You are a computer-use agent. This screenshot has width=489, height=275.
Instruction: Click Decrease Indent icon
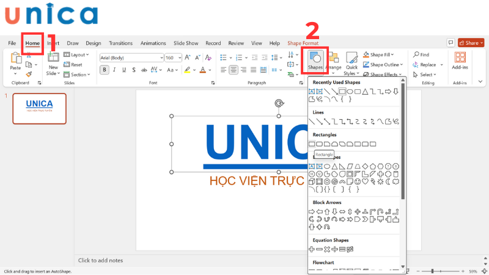[x=254, y=57]
